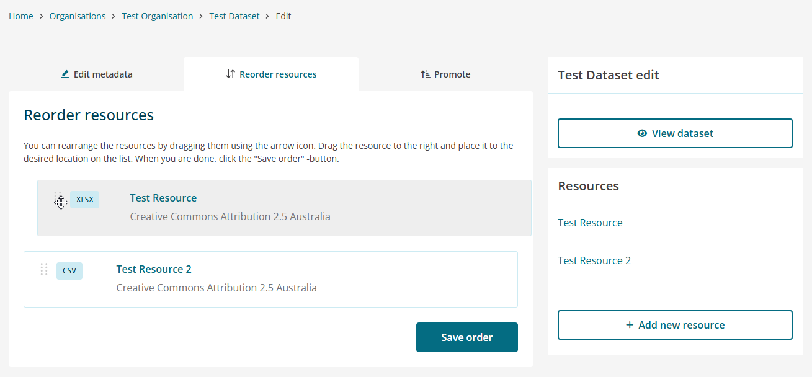Click the Edit breadcrumb text

283,16
